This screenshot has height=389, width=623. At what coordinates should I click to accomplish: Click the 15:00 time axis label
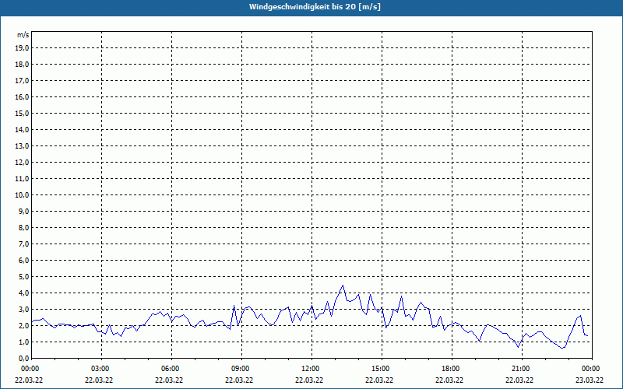[382, 369]
